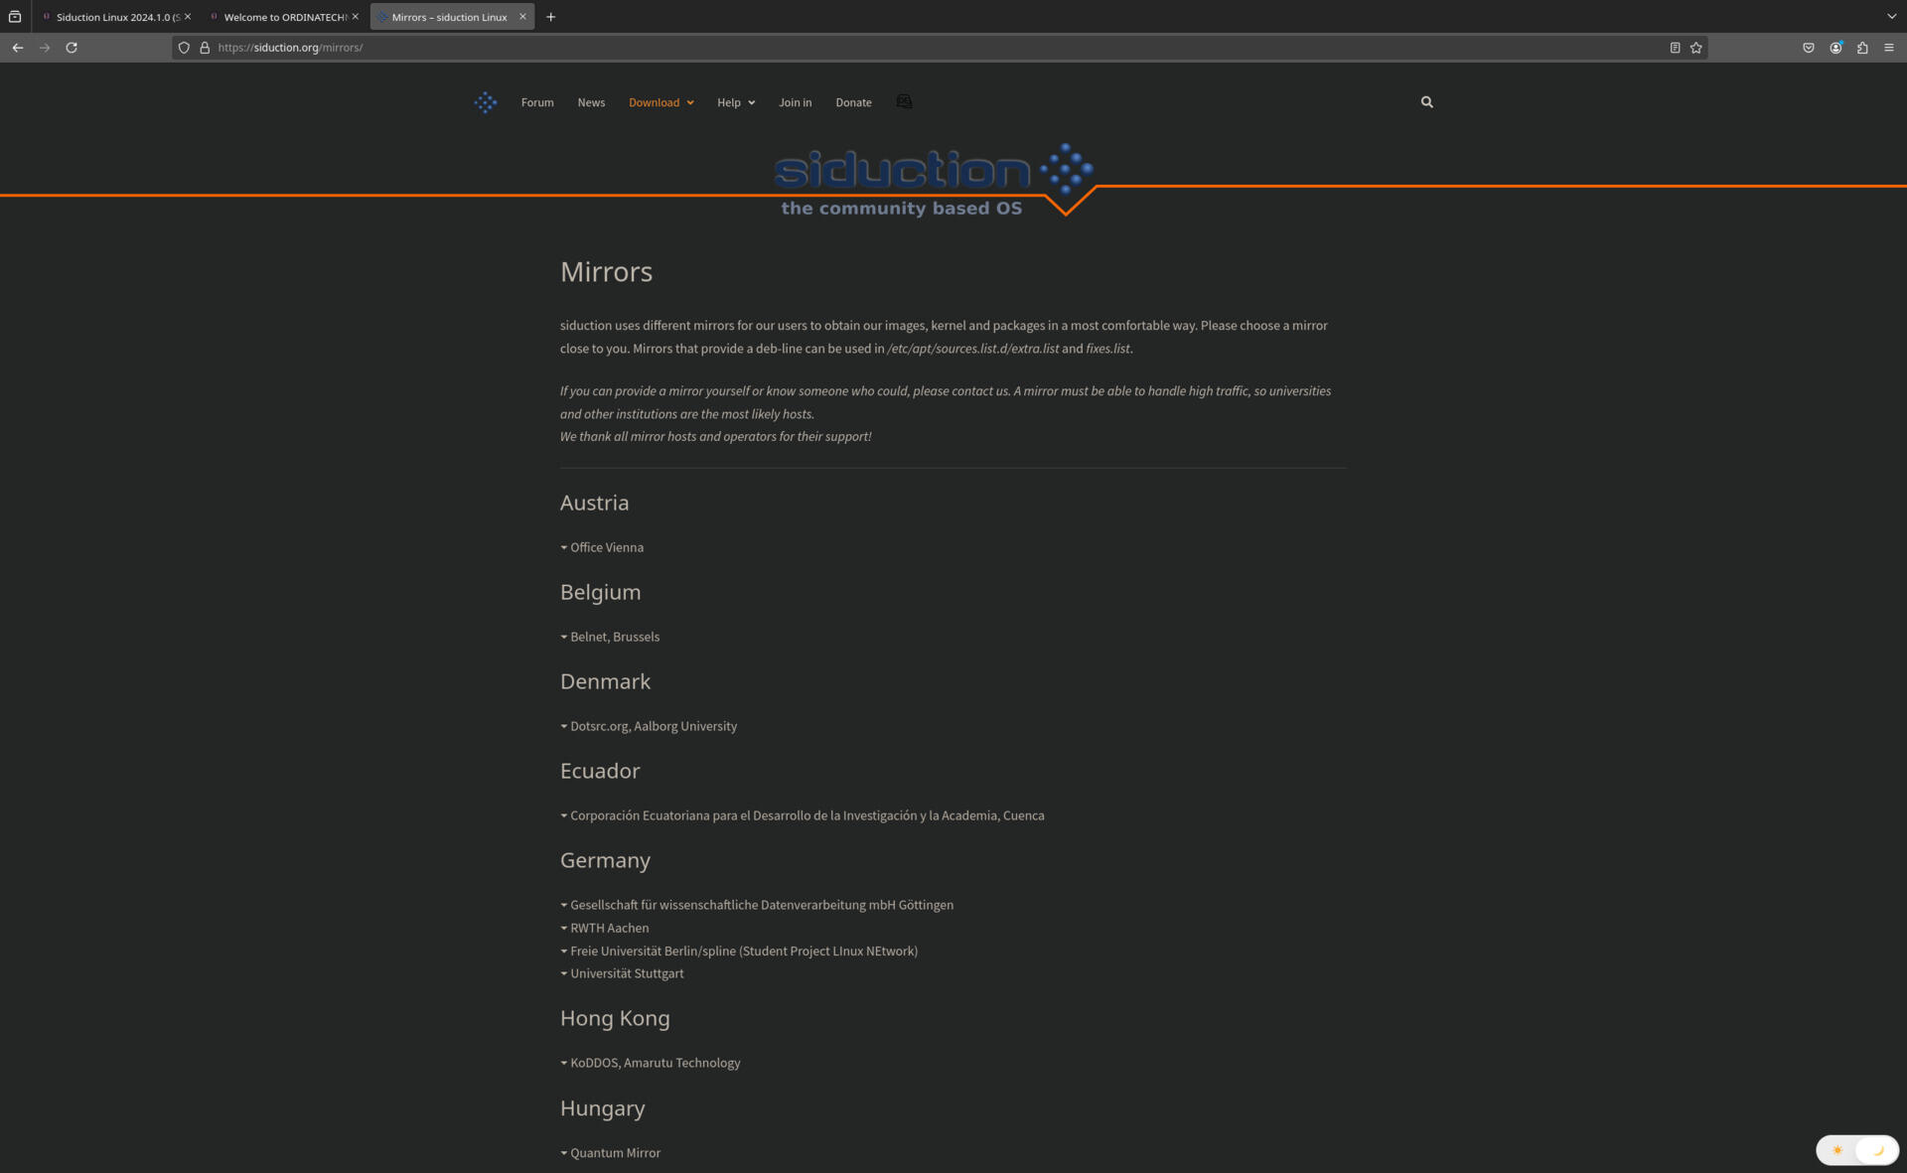The height and width of the screenshot is (1173, 1907).
Task: Click 'We thank all mirror hosts' sentence
Action: pyautogui.click(x=715, y=436)
